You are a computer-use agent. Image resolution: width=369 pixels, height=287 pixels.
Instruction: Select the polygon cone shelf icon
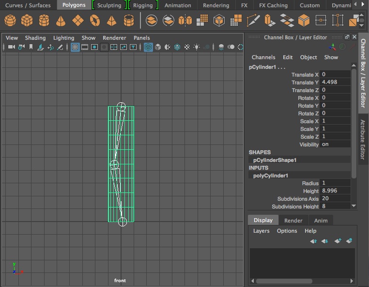click(61, 21)
